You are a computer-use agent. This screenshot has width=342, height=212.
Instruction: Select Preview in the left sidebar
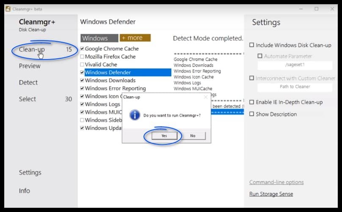30,66
